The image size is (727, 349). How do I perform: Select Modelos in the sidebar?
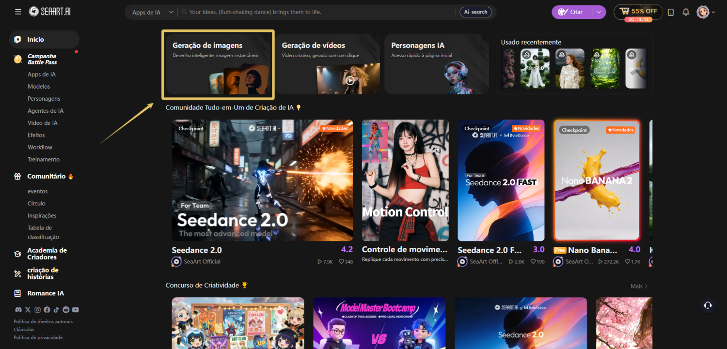[39, 87]
